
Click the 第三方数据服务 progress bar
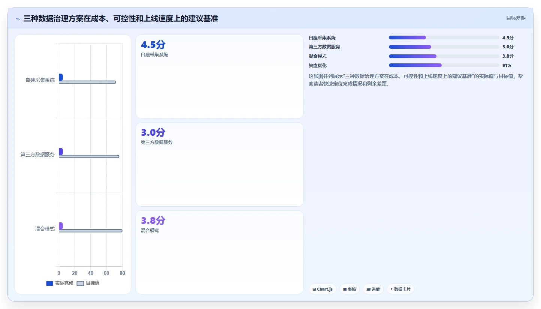(444, 47)
